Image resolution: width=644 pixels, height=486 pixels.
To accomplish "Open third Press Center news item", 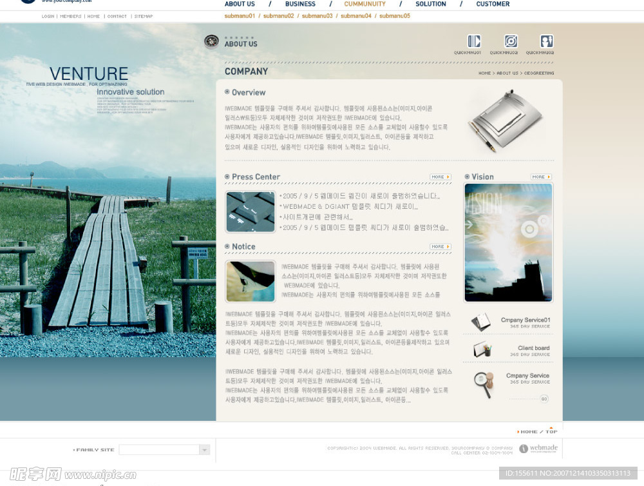I will 316,217.
